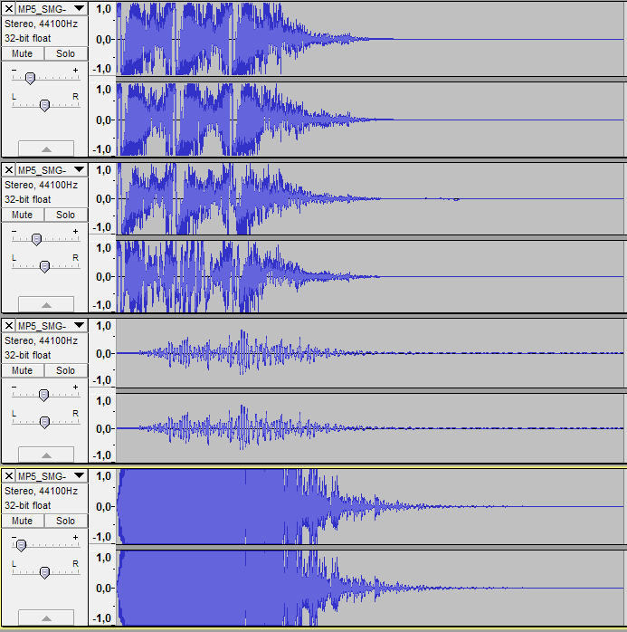
Task: Click the gain slider on the first track
Action: tap(30, 79)
